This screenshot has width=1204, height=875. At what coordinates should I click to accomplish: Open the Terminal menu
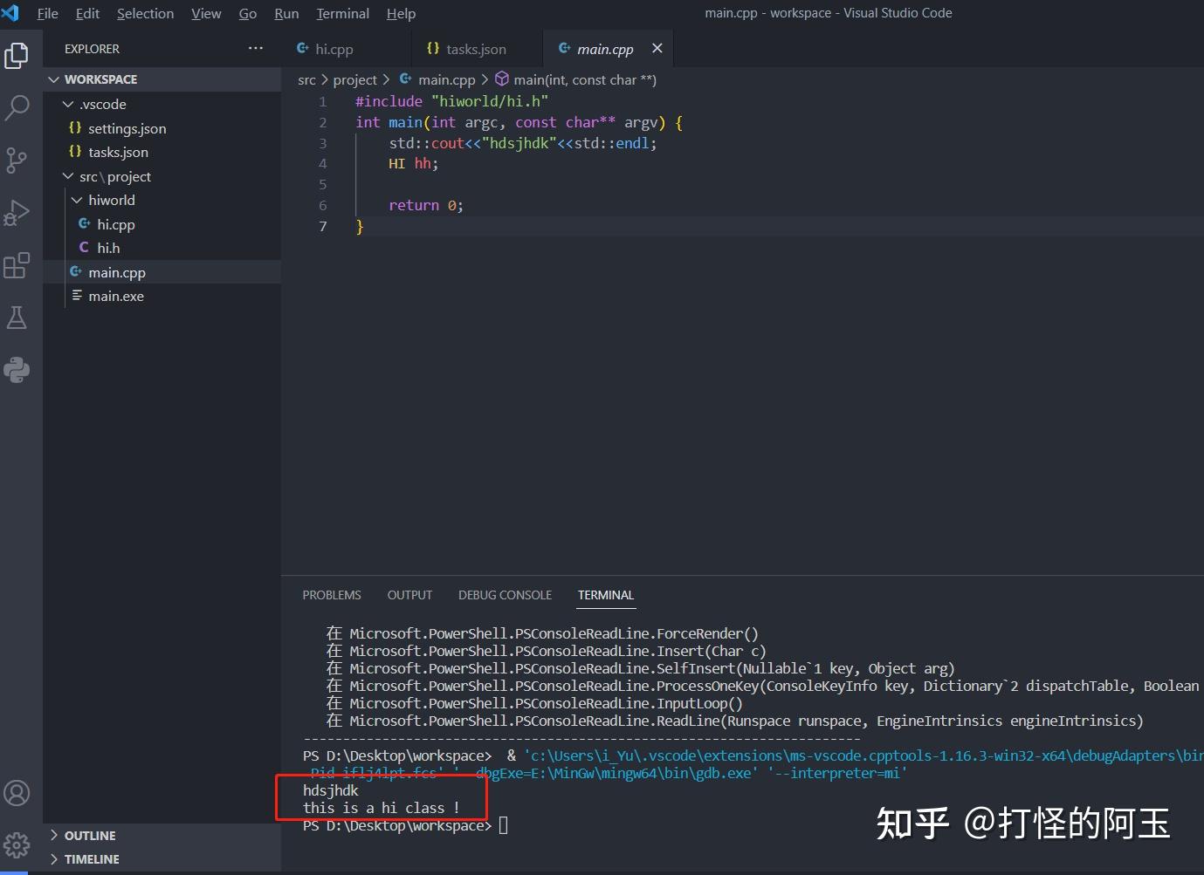click(x=342, y=13)
